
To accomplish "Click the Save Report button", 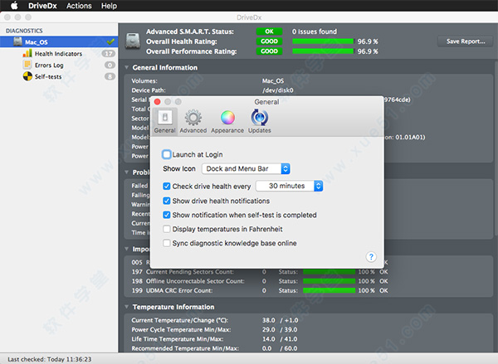I will 466,41.
